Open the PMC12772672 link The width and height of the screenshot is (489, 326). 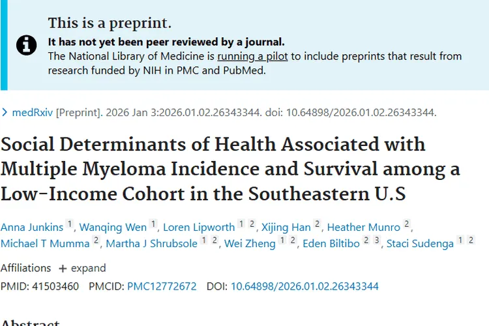[162, 286]
